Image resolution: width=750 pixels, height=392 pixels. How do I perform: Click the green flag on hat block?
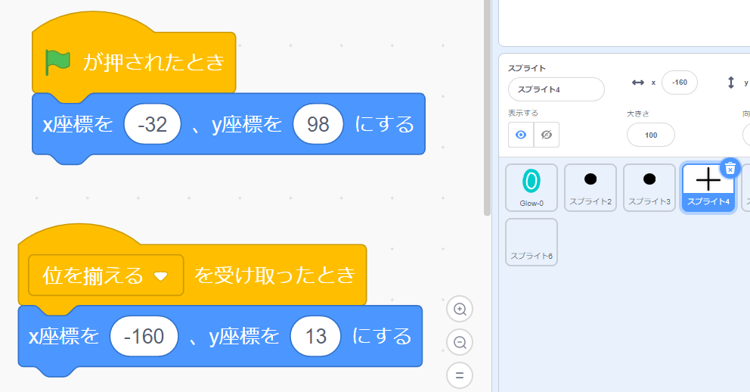[x=57, y=62]
